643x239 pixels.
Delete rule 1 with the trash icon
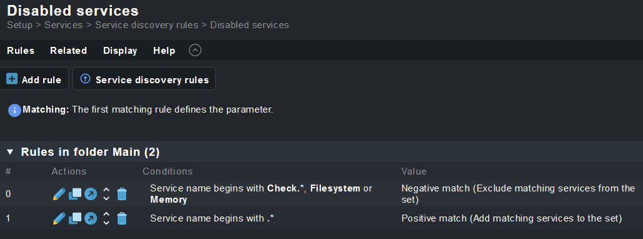(x=122, y=218)
